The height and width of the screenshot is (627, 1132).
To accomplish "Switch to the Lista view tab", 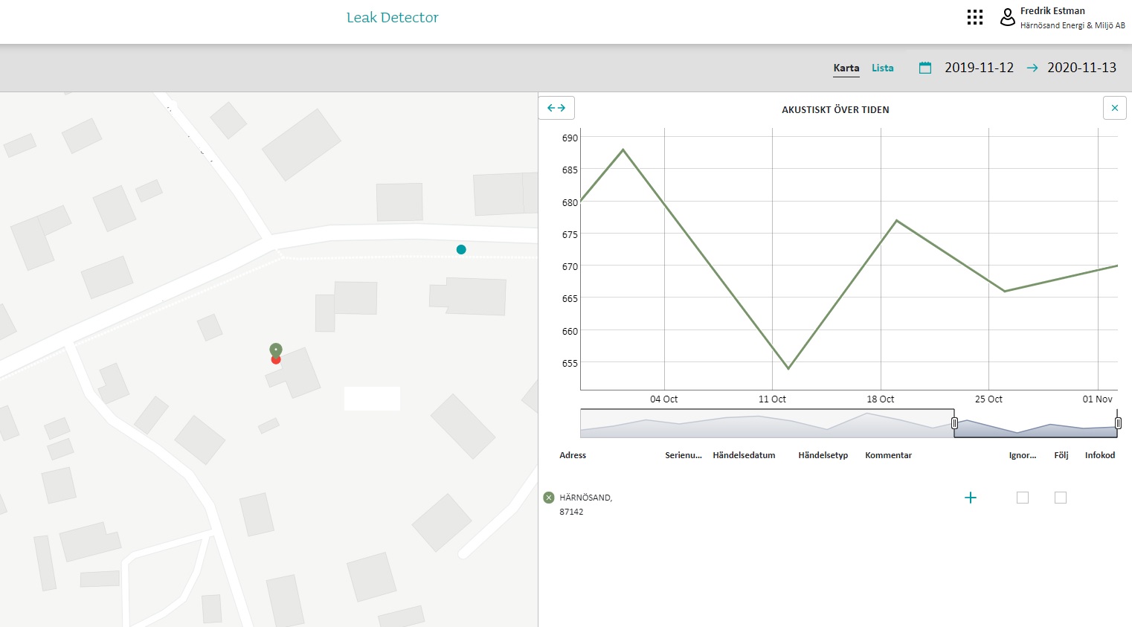I will 882,68.
